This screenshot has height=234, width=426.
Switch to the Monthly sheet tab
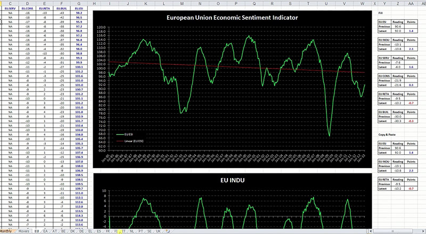coord(6,231)
